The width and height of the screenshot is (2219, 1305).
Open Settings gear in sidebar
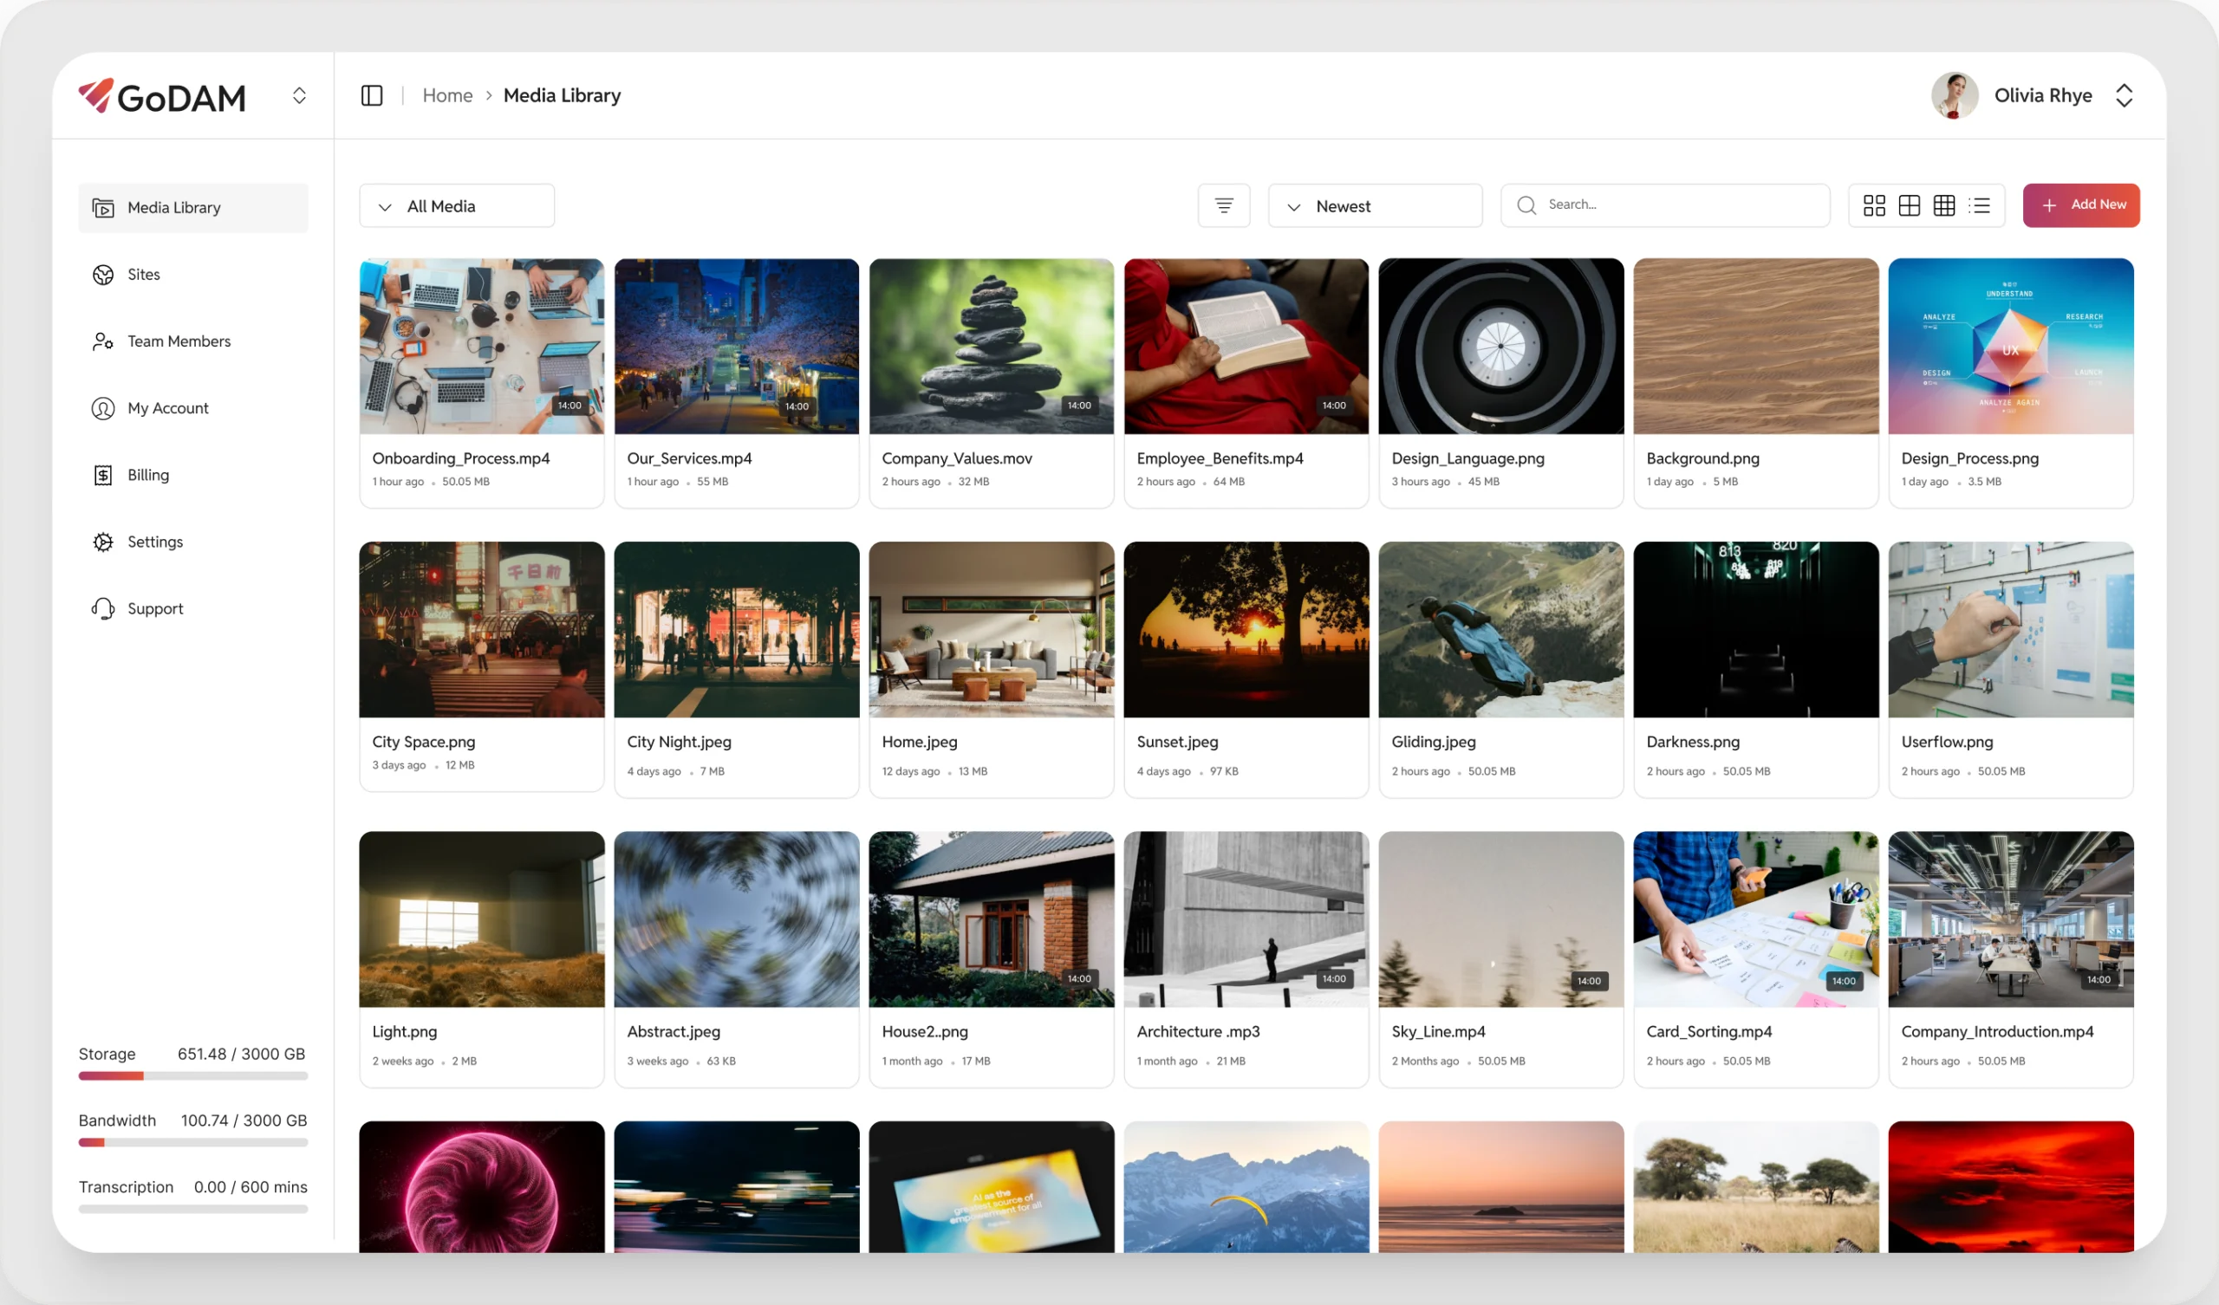(x=154, y=542)
